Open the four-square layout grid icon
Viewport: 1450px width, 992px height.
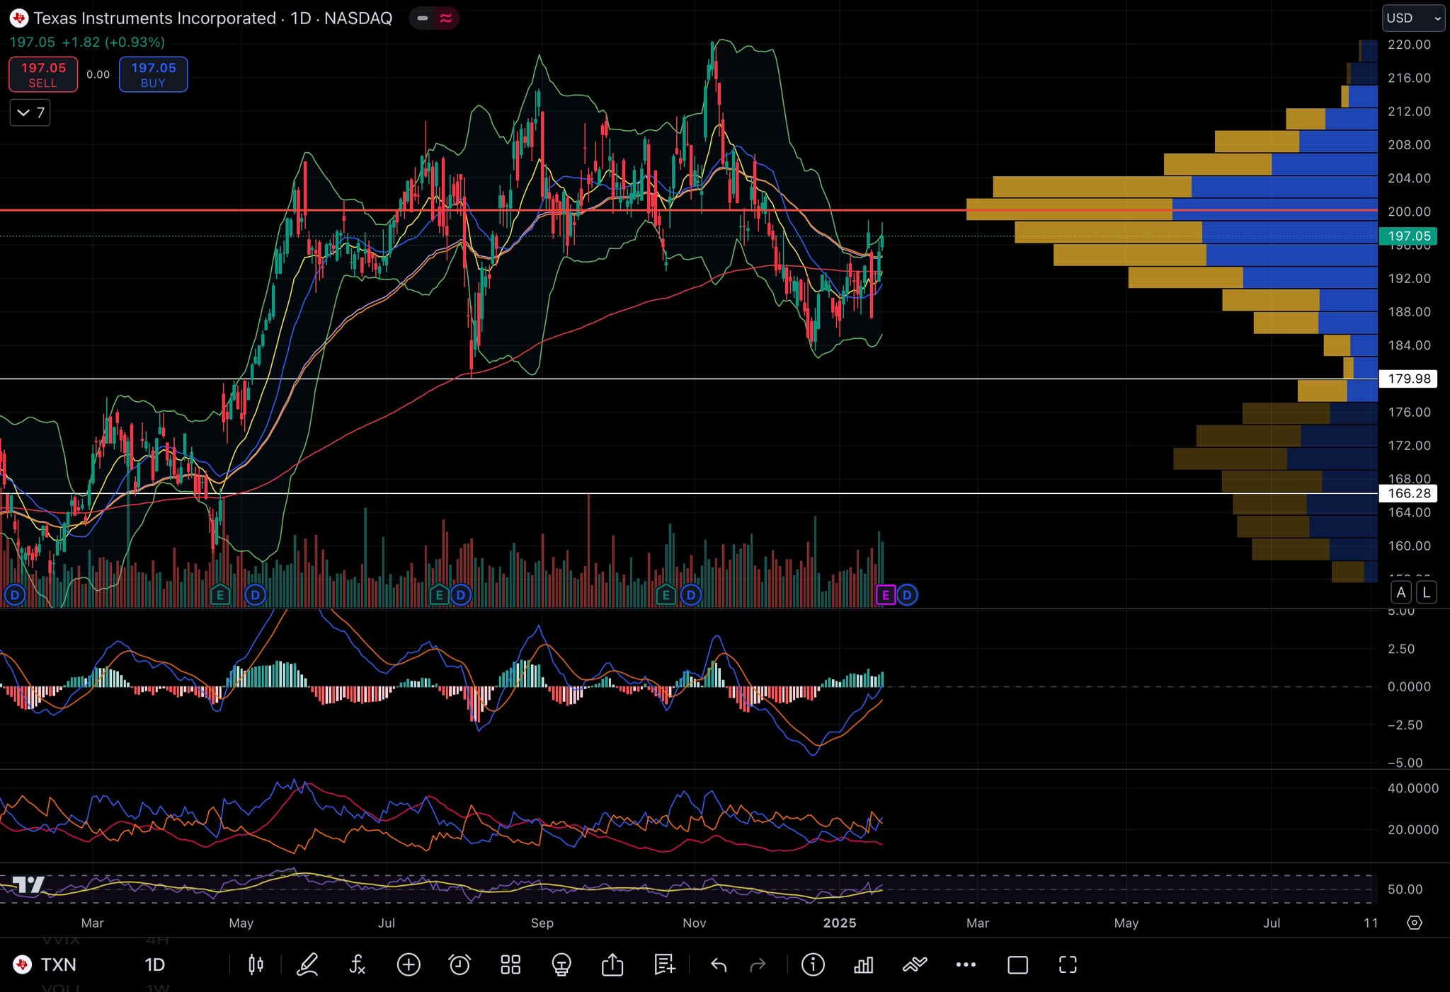click(x=510, y=964)
